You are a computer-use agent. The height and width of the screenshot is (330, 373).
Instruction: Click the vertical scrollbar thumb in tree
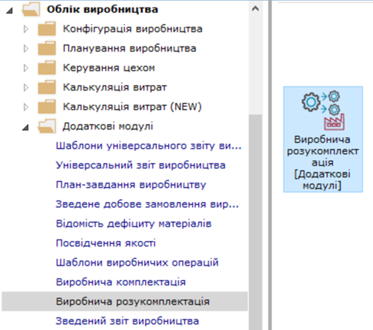point(256,222)
